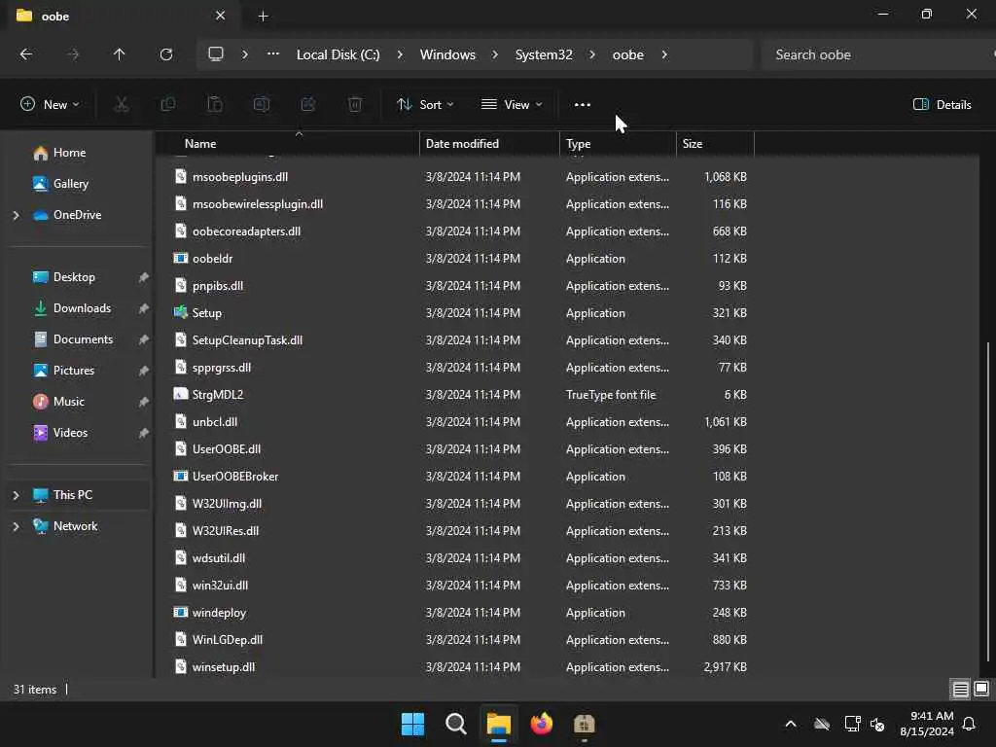
Task: Click the PC monitor icon in address bar
Action: pos(216,54)
